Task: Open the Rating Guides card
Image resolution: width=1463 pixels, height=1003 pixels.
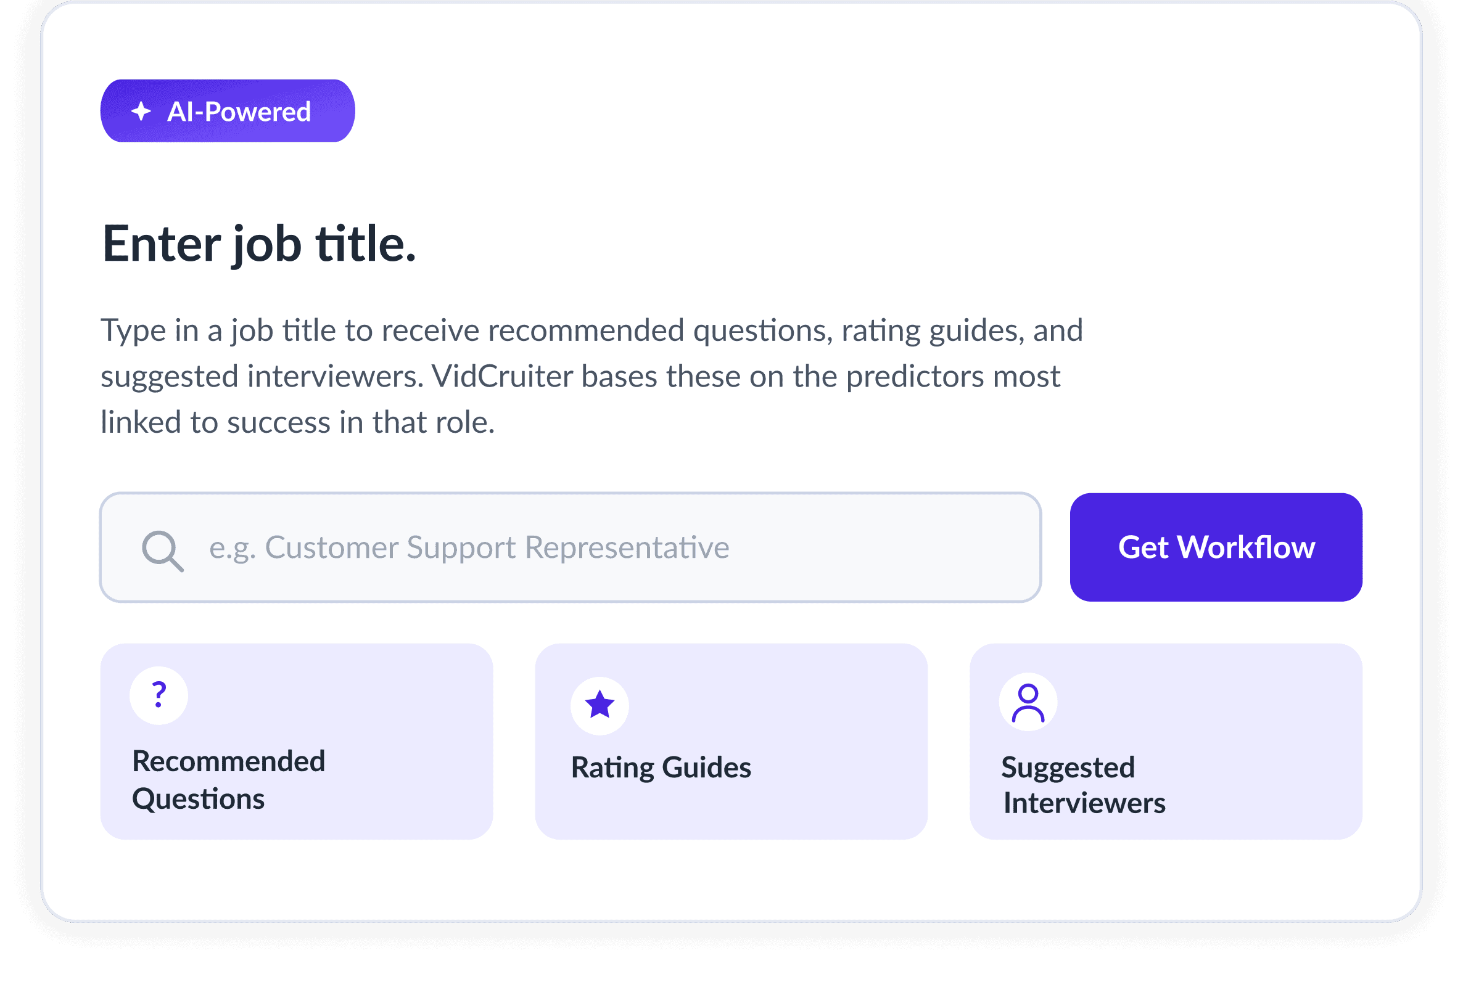Action: [x=731, y=741]
